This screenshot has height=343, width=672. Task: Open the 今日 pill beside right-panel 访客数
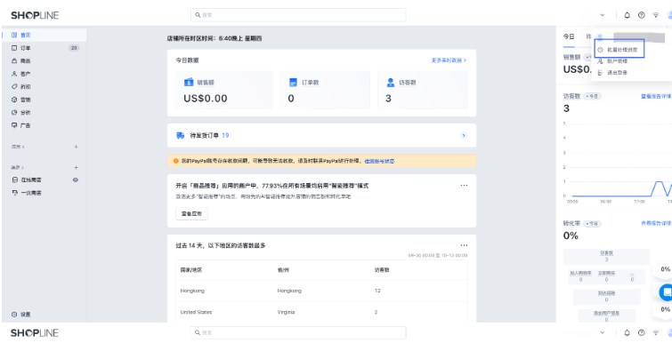(592, 96)
